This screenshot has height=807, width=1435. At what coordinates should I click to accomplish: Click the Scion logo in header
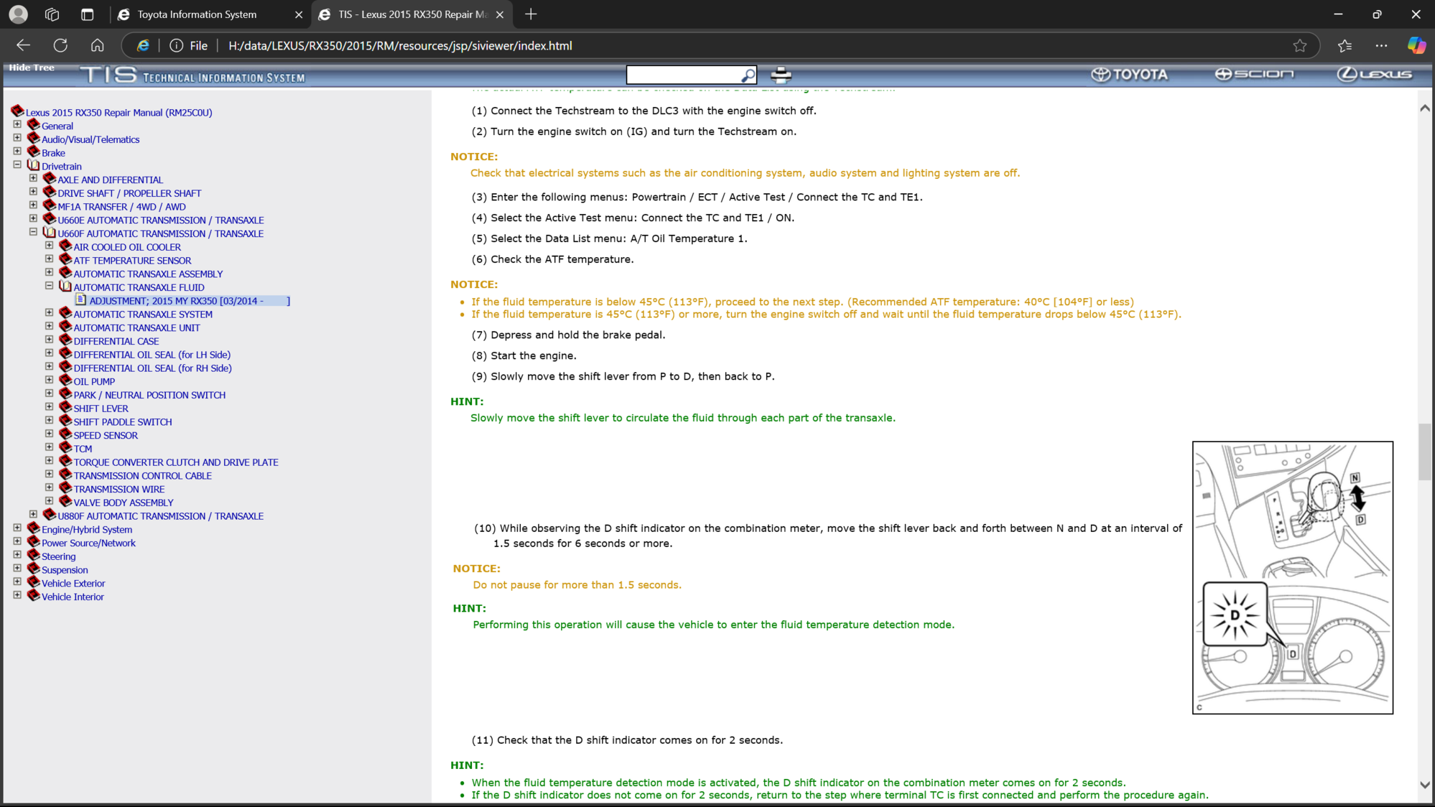pos(1254,74)
